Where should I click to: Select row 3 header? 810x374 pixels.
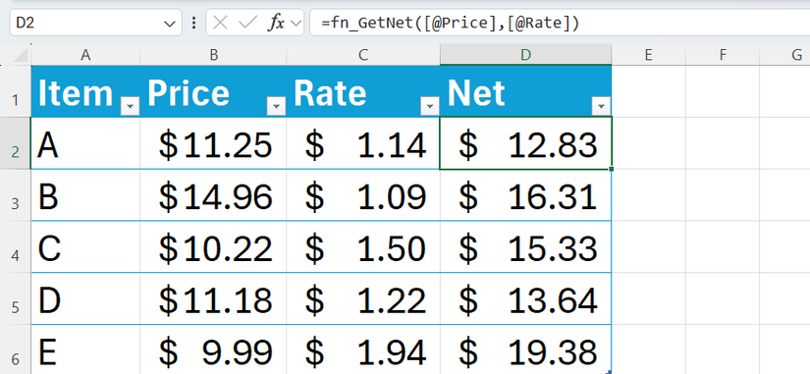tap(16, 194)
